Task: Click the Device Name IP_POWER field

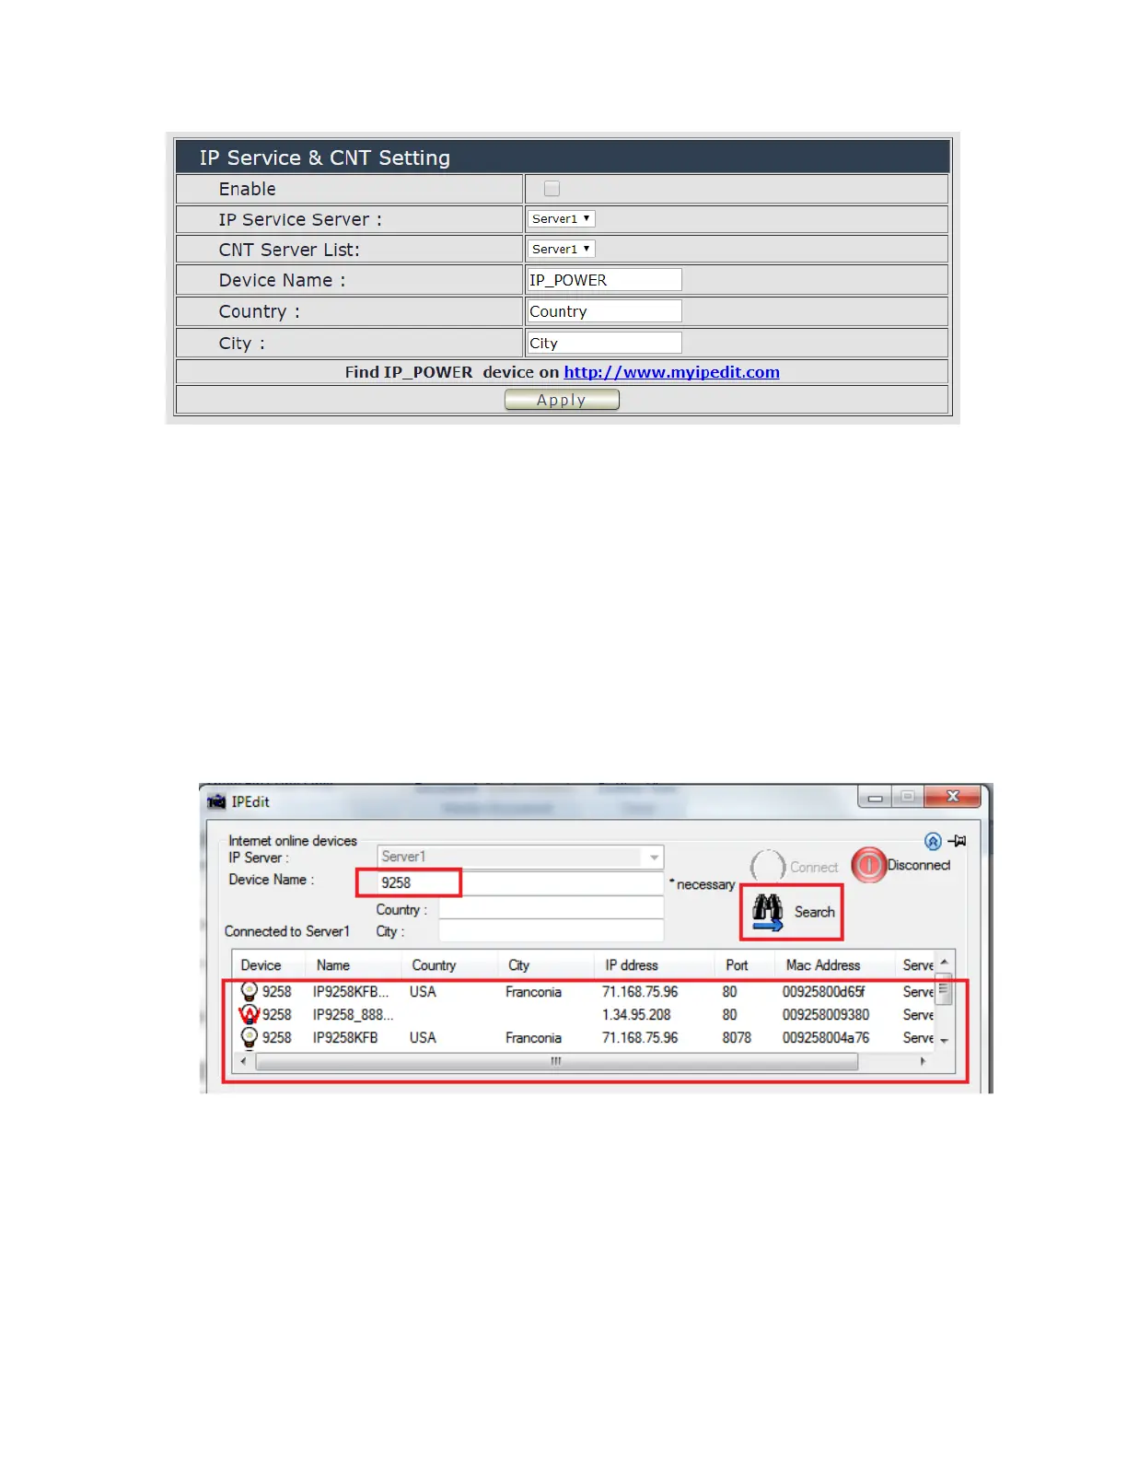Action: [x=604, y=280]
